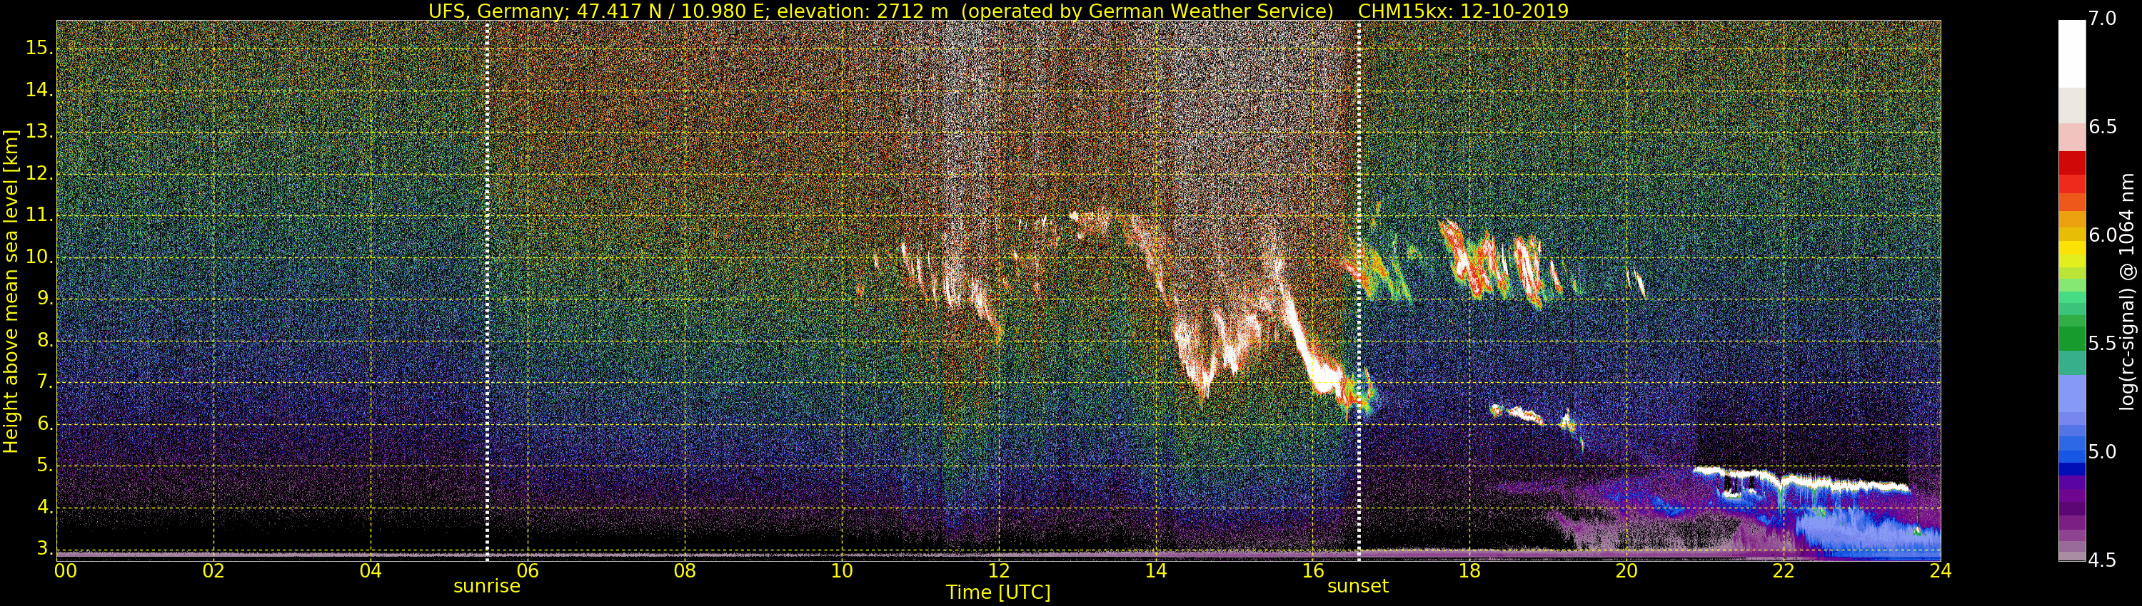Select the "CHM15kx: 12-10-2019" text in title
This screenshot has width=2142, height=606.
(x=1463, y=11)
